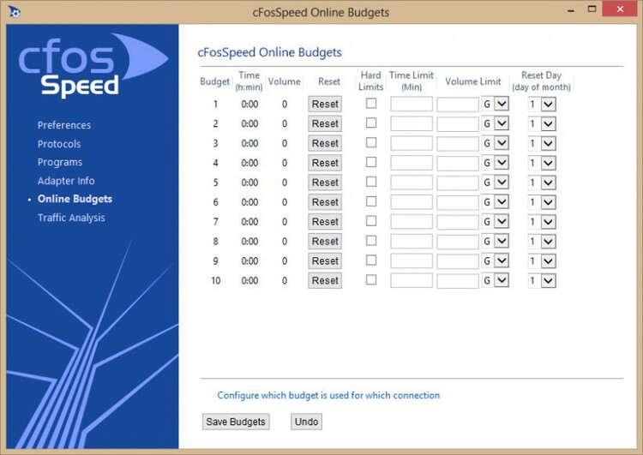Reset budget 1
643x455 pixels.
tap(325, 105)
